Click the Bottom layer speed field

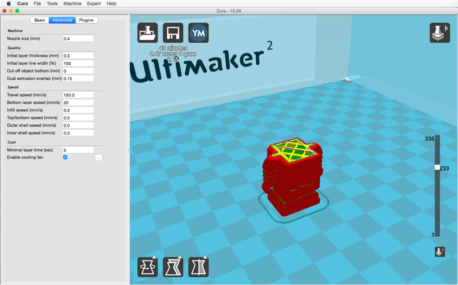coord(78,103)
